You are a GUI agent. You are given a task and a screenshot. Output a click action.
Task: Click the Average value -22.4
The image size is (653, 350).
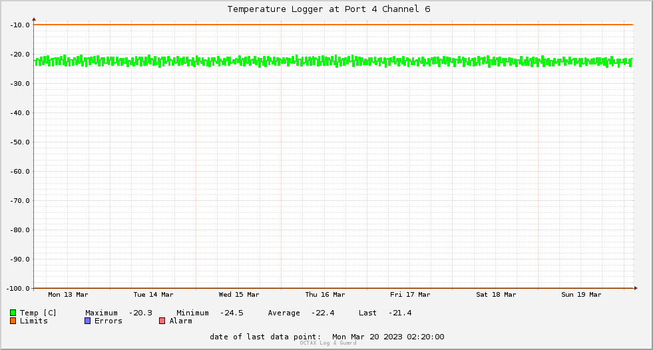[x=323, y=313]
